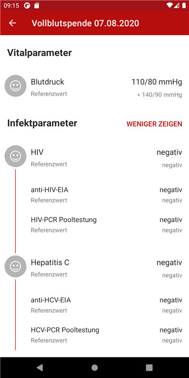Tap the Vitalparameter section heading
This screenshot has height=378, width=189.
pos(39,52)
